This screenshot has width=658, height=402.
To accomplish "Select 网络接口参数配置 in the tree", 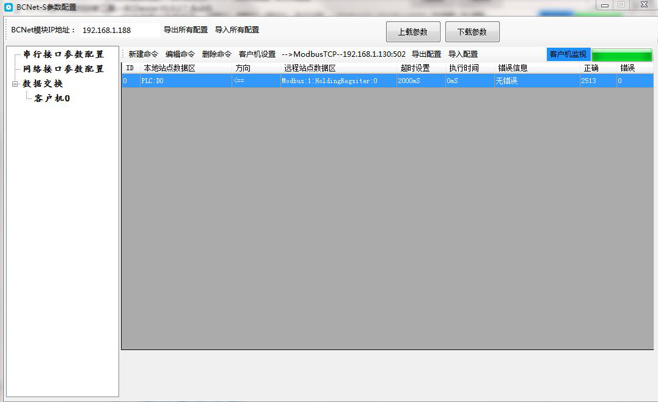I will (64, 69).
